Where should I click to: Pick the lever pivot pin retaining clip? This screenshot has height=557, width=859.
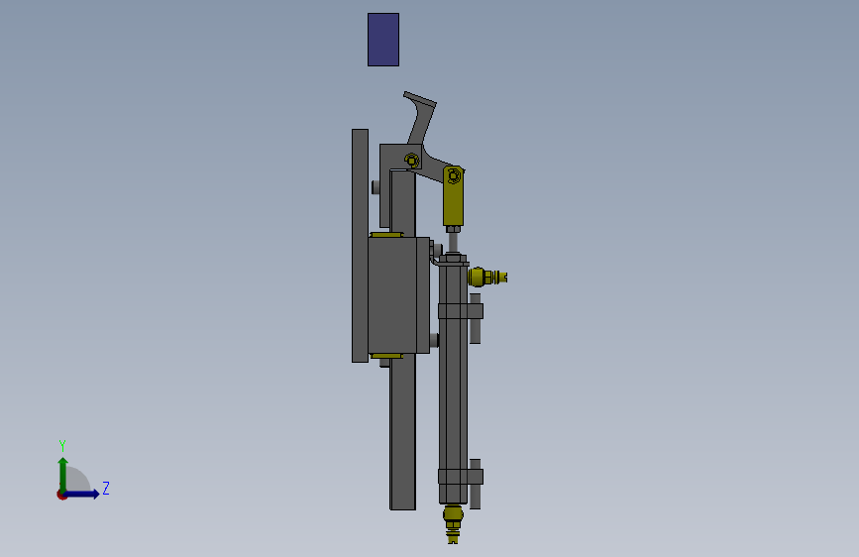[412, 161]
